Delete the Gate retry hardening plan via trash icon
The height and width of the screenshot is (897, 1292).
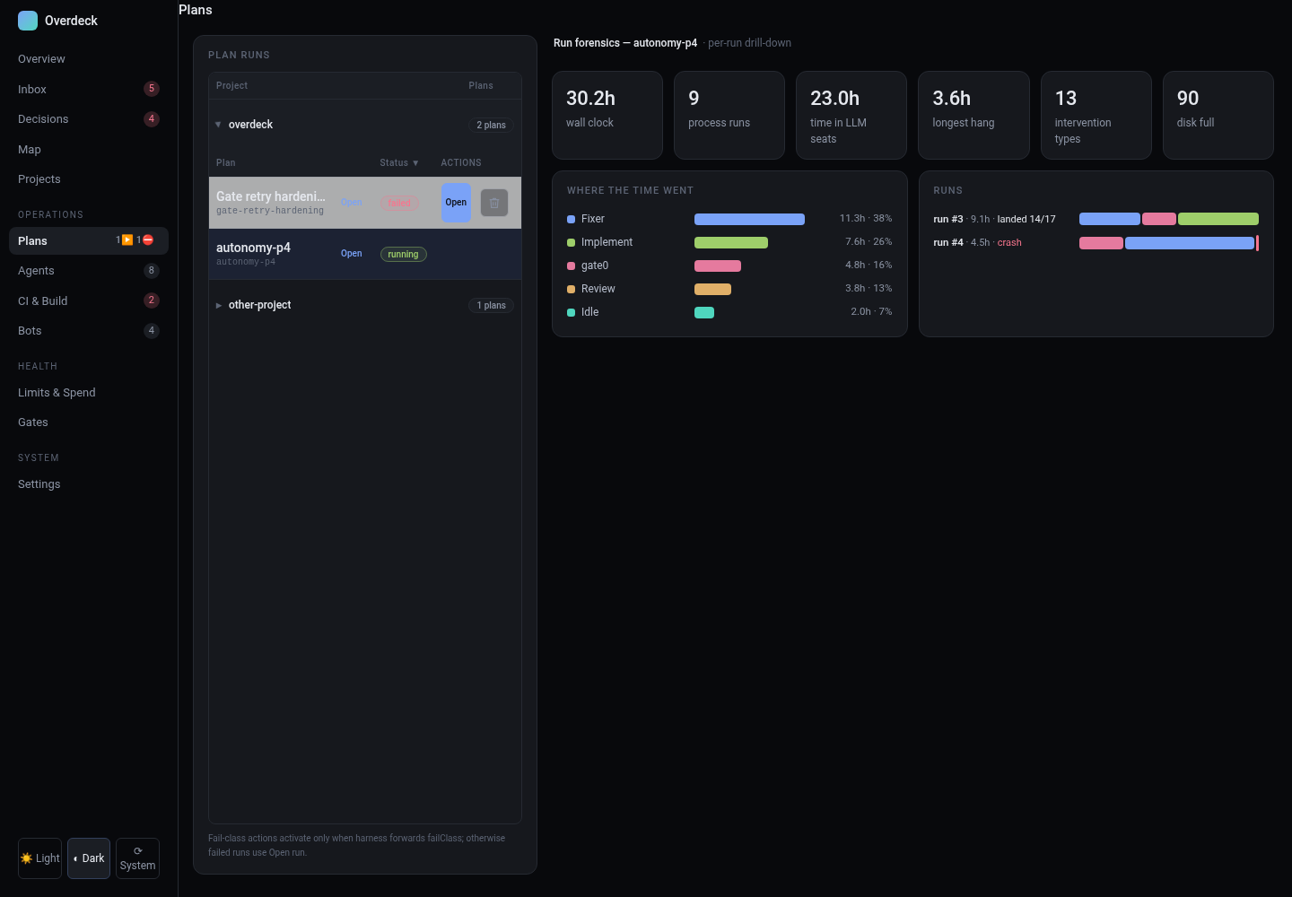tap(494, 203)
